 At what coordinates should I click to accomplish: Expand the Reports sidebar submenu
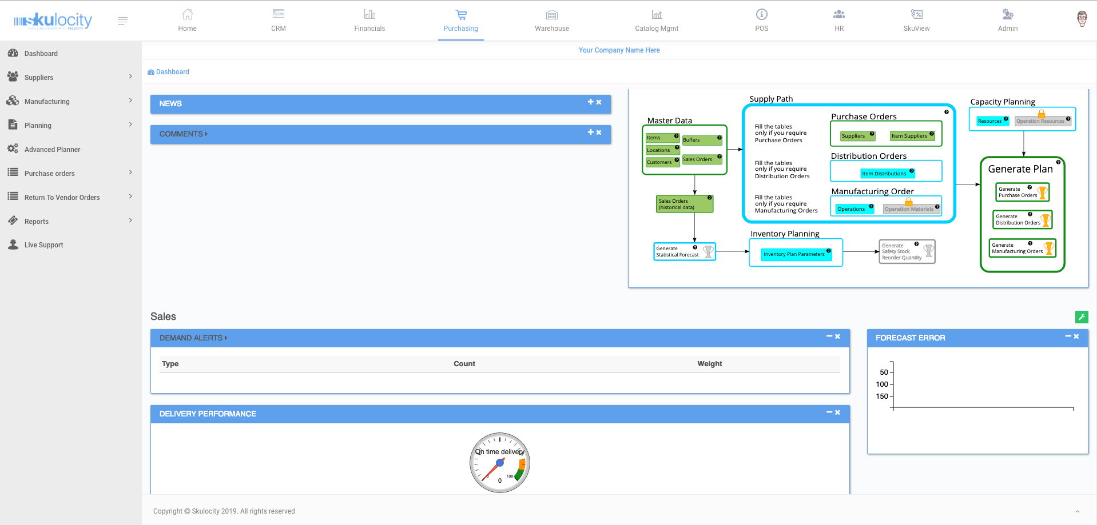tap(130, 221)
